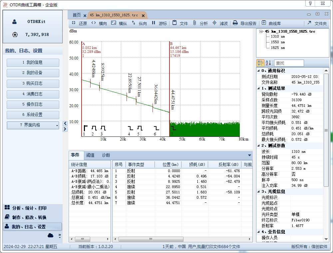Collapse the 45 km_1310_1550_1625.trc tree node

click(x=261, y=31)
